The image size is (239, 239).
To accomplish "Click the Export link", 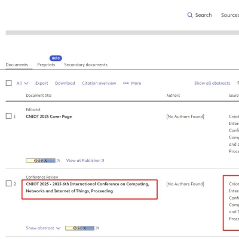I will (42, 83).
